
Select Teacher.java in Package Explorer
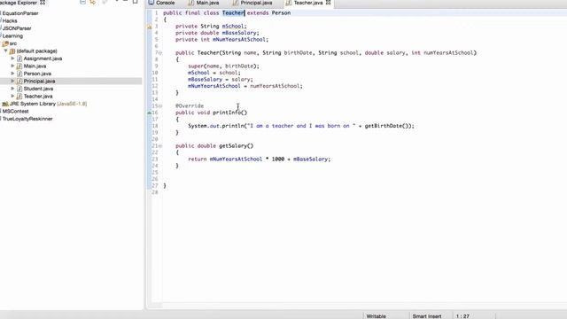click(38, 97)
